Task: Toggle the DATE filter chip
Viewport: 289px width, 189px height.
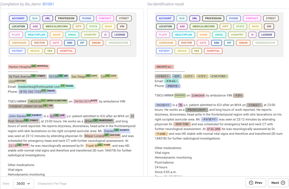Action: point(56,43)
